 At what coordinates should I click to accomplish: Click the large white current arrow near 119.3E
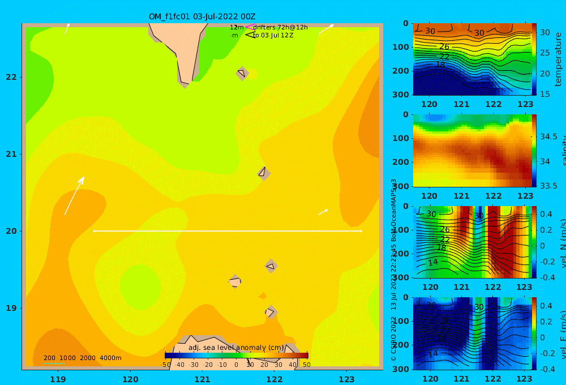tap(74, 195)
